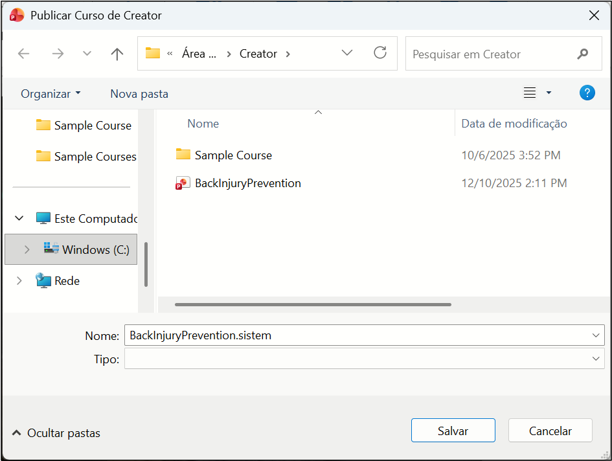Image resolution: width=612 pixels, height=461 pixels.
Task: Click the Nome filename input field
Action: coord(356,335)
